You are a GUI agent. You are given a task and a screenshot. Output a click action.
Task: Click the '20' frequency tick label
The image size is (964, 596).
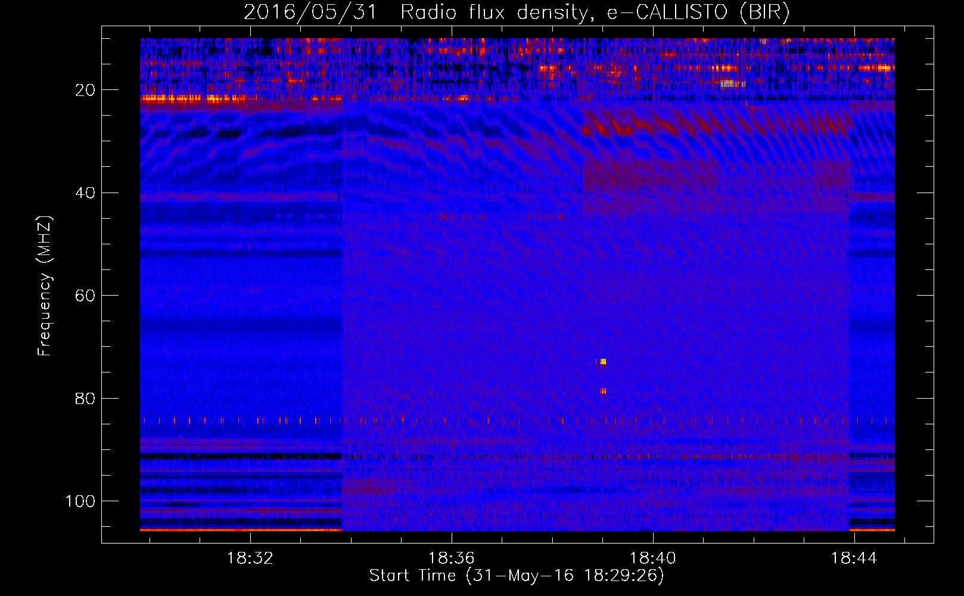(85, 90)
